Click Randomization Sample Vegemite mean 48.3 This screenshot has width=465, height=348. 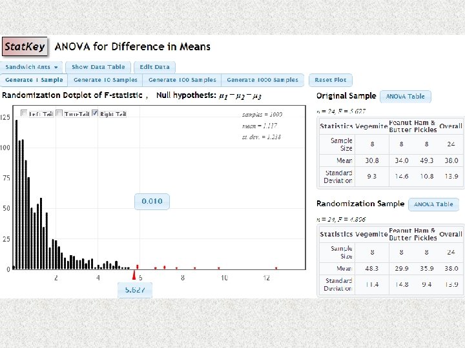point(372,269)
